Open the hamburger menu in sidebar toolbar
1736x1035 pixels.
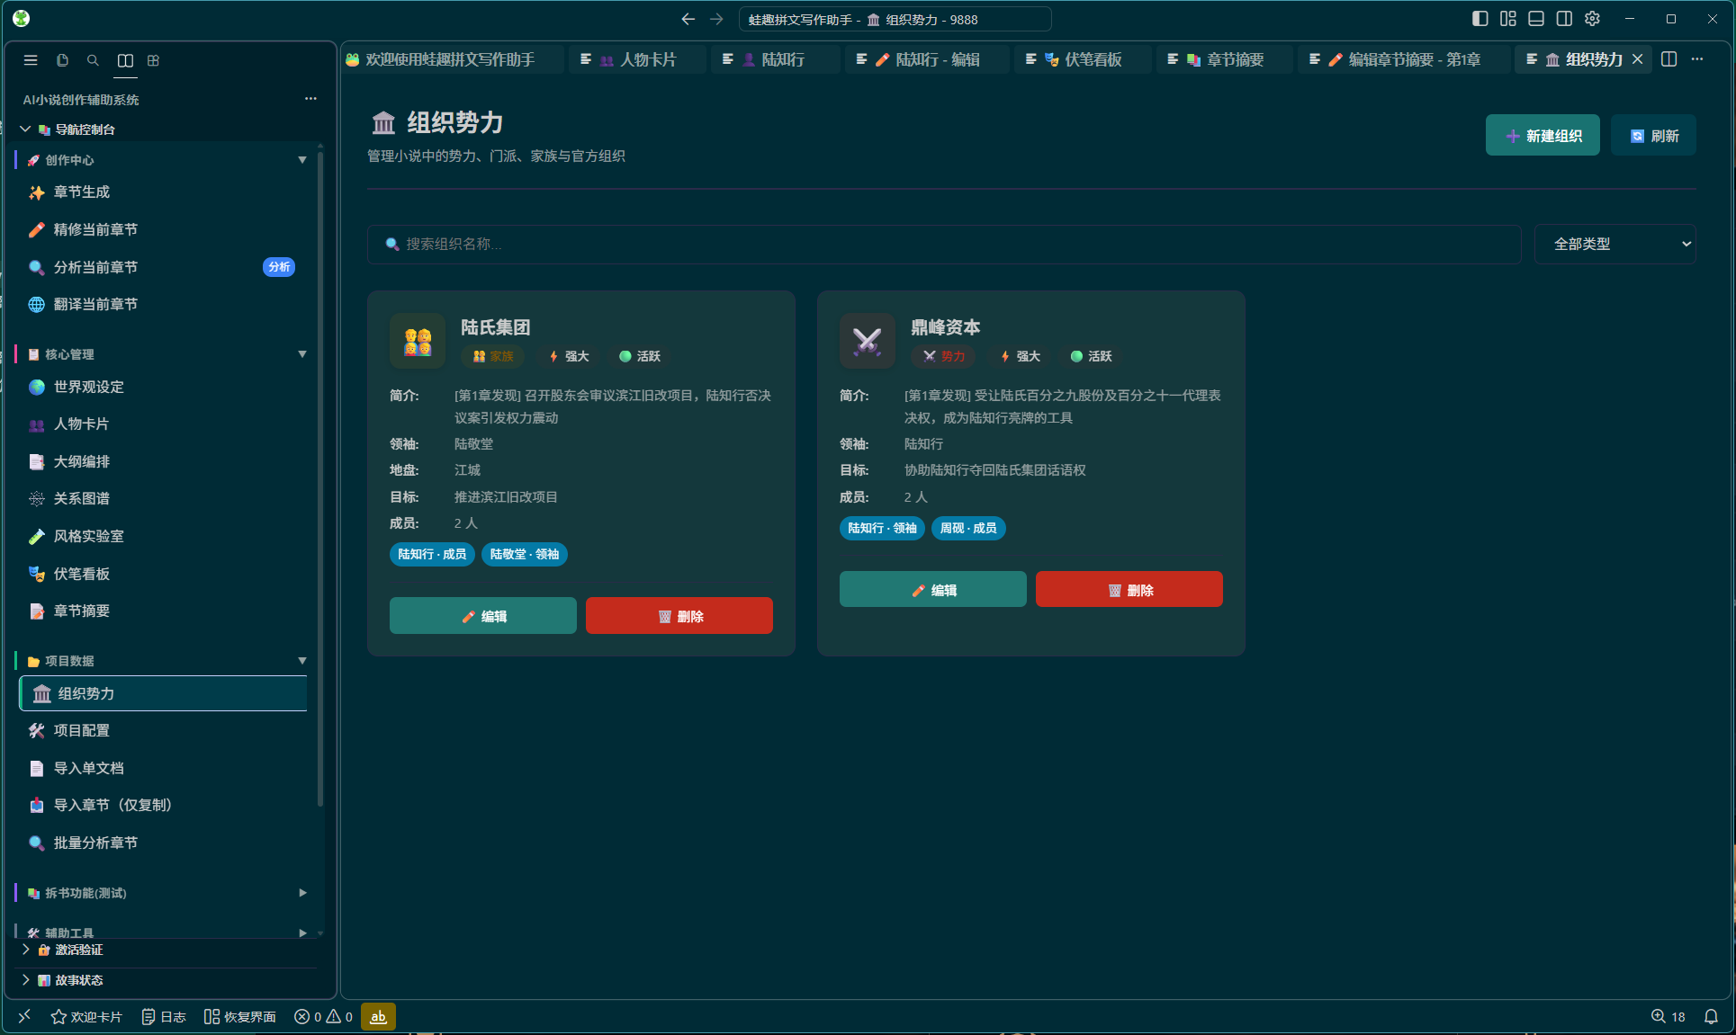pyautogui.click(x=31, y=60)
